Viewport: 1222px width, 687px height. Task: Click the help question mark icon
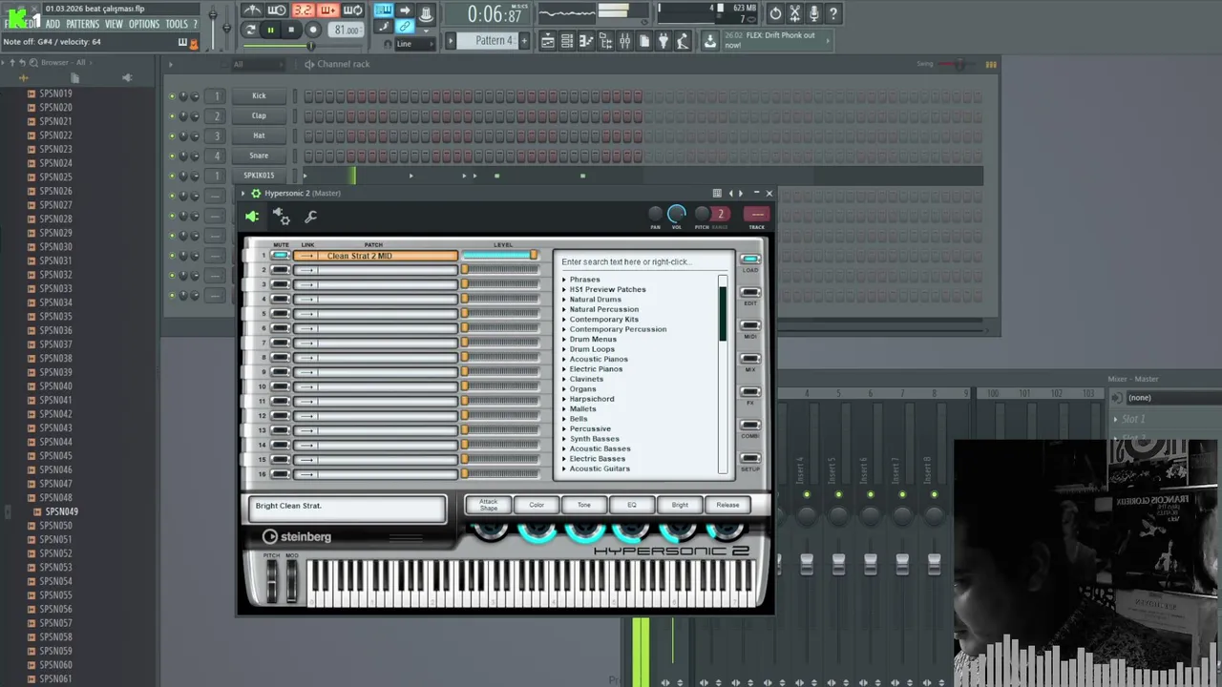832,13
